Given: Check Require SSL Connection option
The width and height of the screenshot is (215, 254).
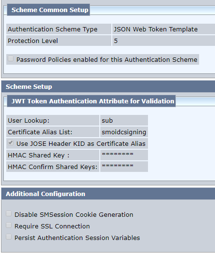Looking at the screenshot, I should point(9,226).
